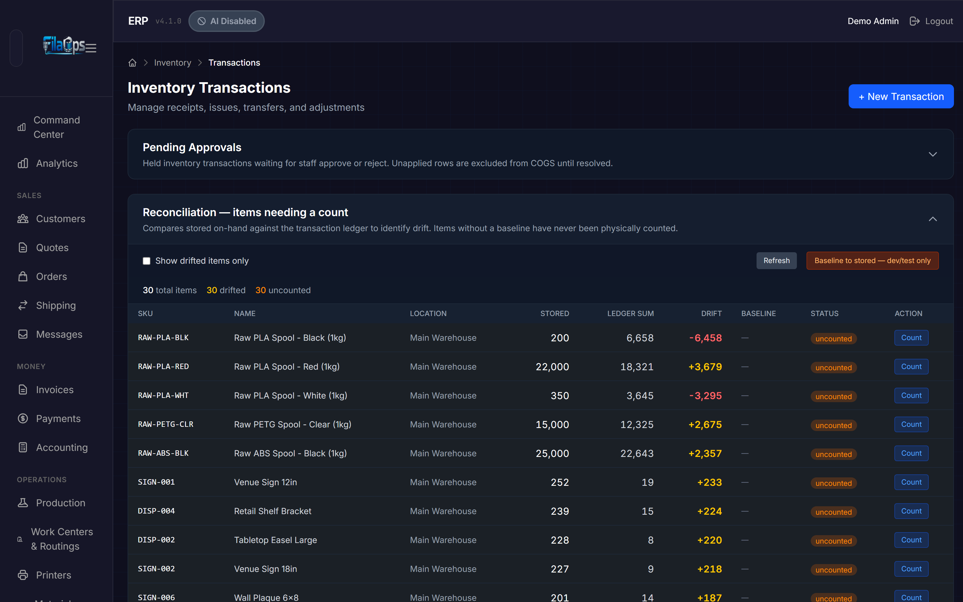Click the 30 drifted summary count
The height and width of the screenshot is (602, 963).
click(226, 290)
